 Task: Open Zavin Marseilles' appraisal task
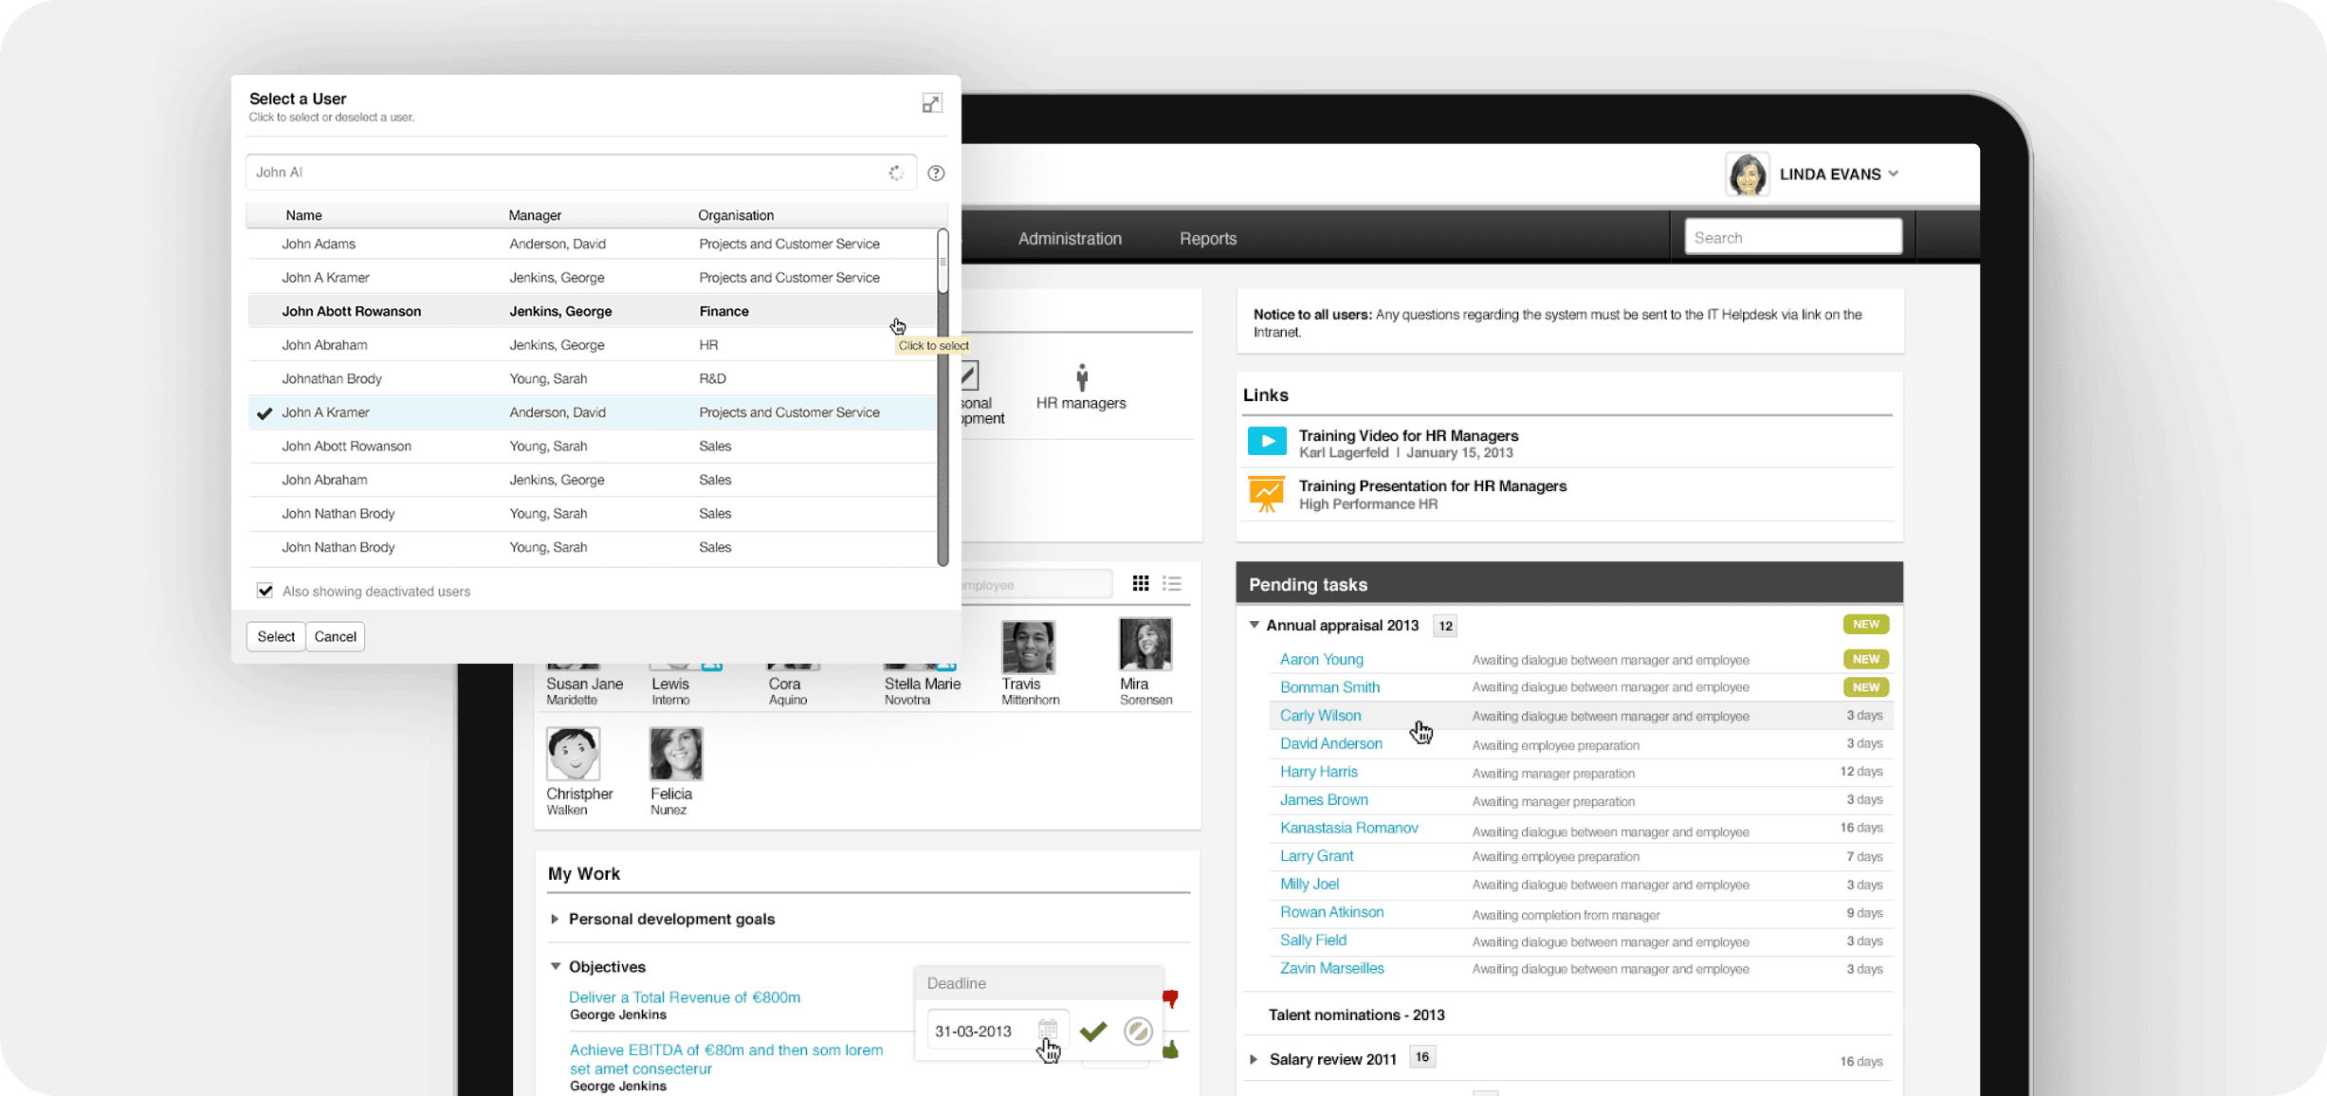pyautogui.click(x=1332, y=968)
